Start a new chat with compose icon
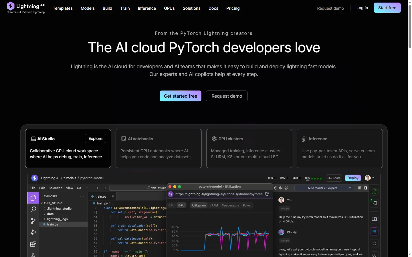 pos(286,188)
